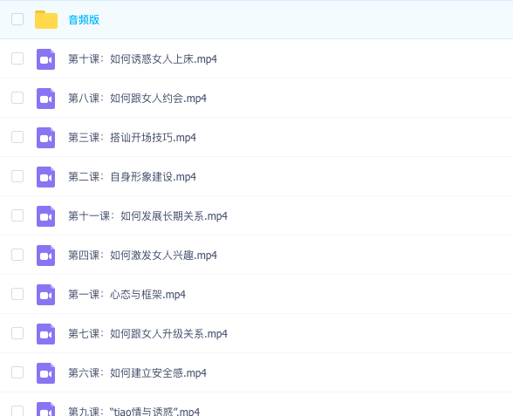Toggle checkbox for 第三课：搭讪开场技巧.mp4
Screen dimensions: 513x416
click(17, 137)
